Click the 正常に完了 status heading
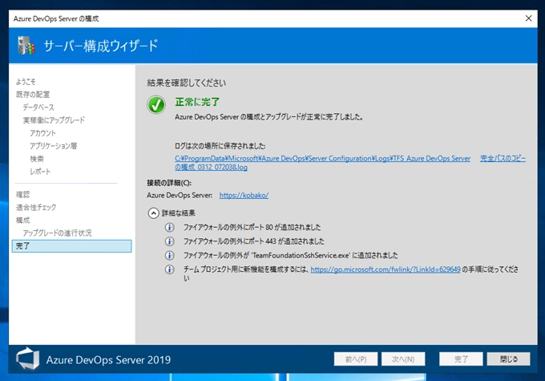The image size is (545, 381). pos(197,102)
